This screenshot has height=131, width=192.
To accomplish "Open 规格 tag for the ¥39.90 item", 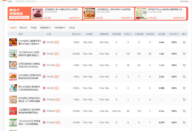I will [58, 100].
